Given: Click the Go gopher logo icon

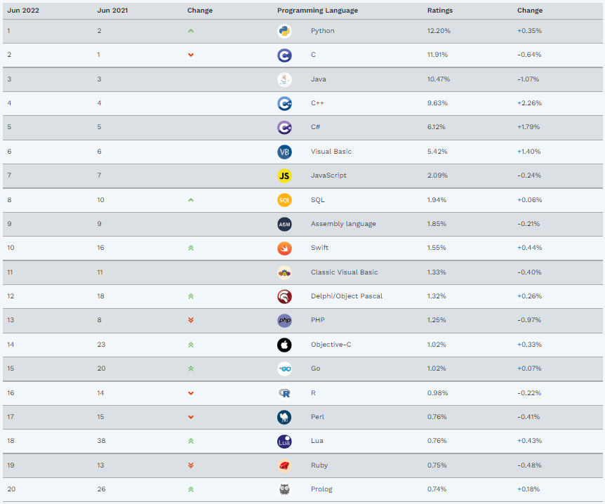Looking at the screenshot, I should tap(284, 369).
